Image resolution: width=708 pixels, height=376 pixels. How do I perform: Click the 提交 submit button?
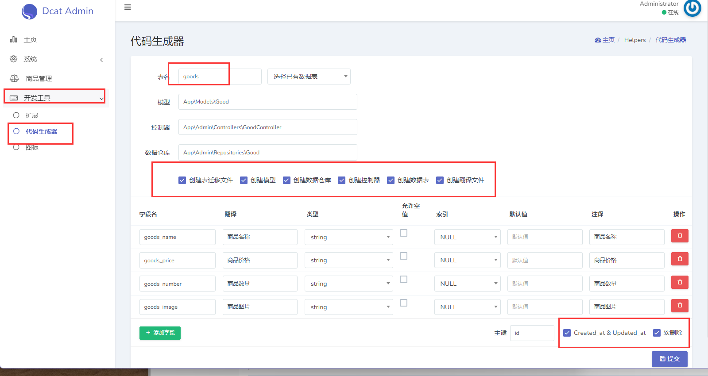(x=669, y=359)
